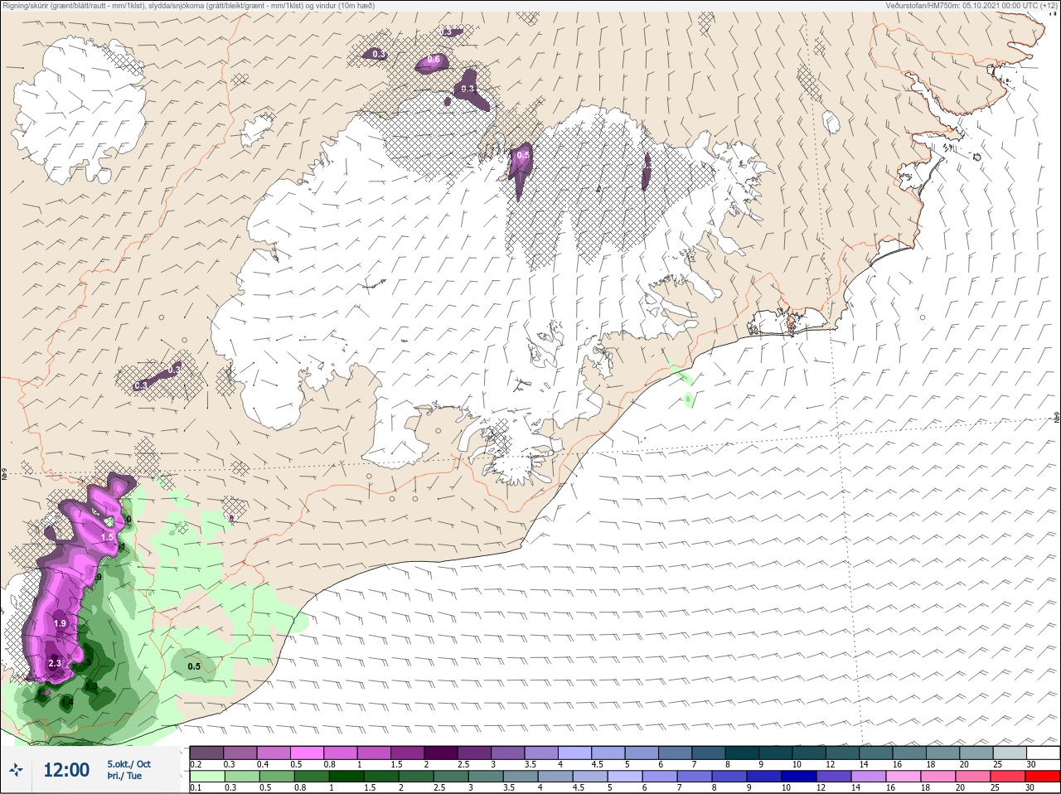Pick the bright pink 0.5 legend swatch
This screenshot has width=1061, height=794.
pyautogui.click(x=307, y=753)
